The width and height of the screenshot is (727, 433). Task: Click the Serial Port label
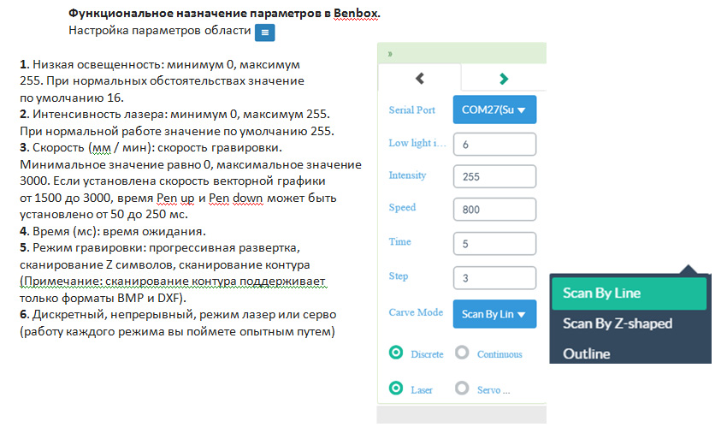(x=411, y=110)
